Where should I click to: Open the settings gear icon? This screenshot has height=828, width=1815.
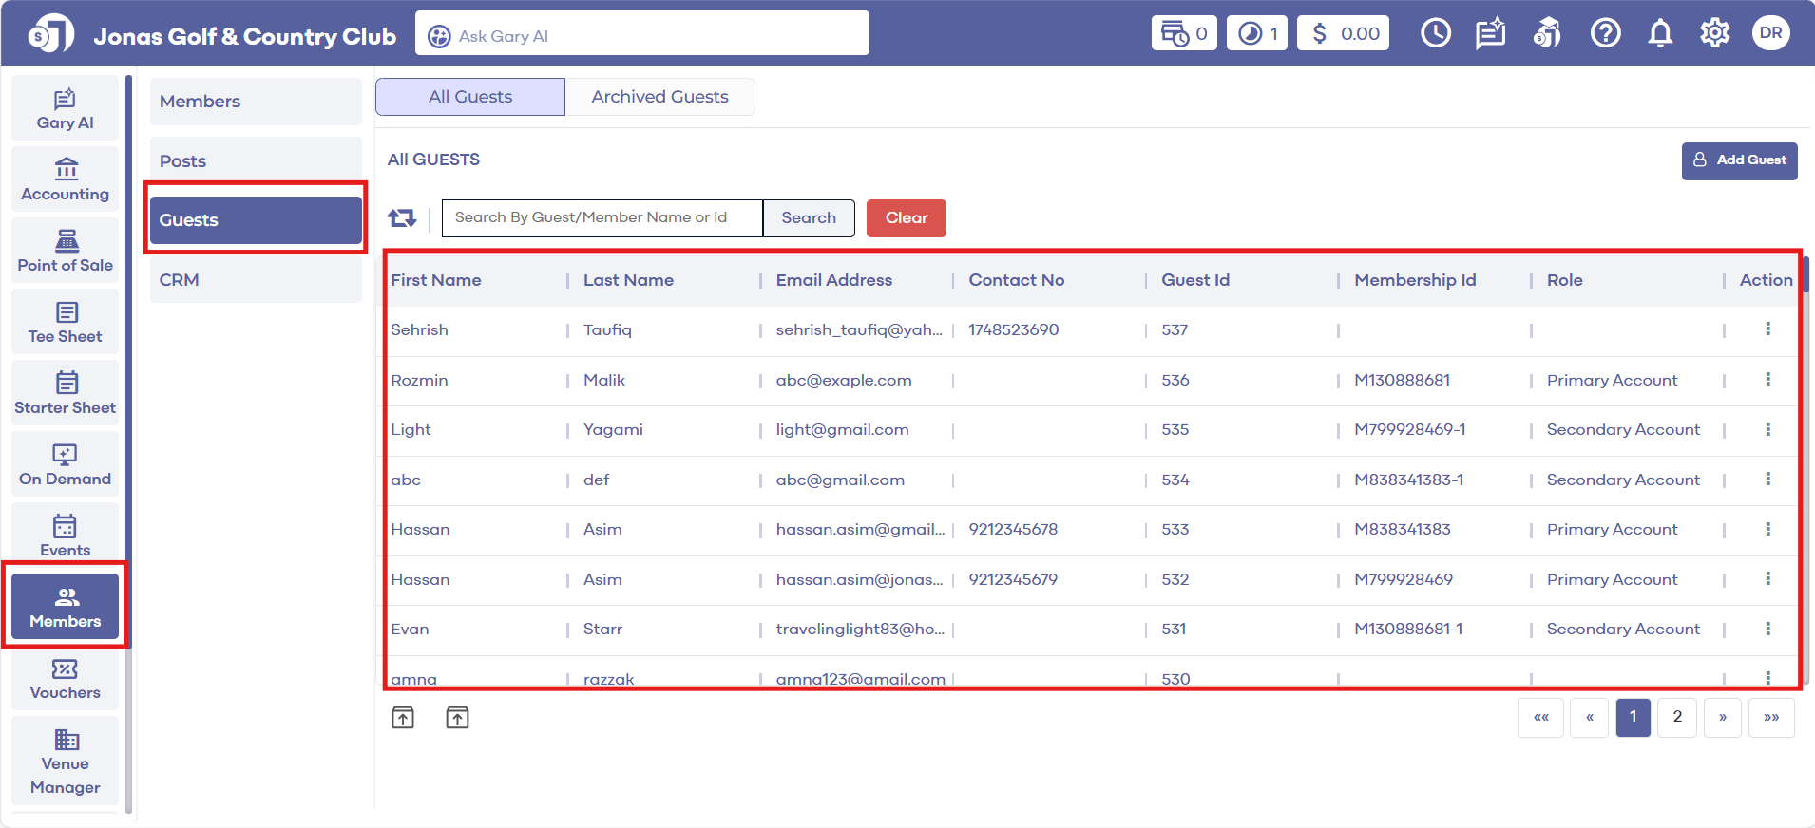click(x=1714, y=34)
